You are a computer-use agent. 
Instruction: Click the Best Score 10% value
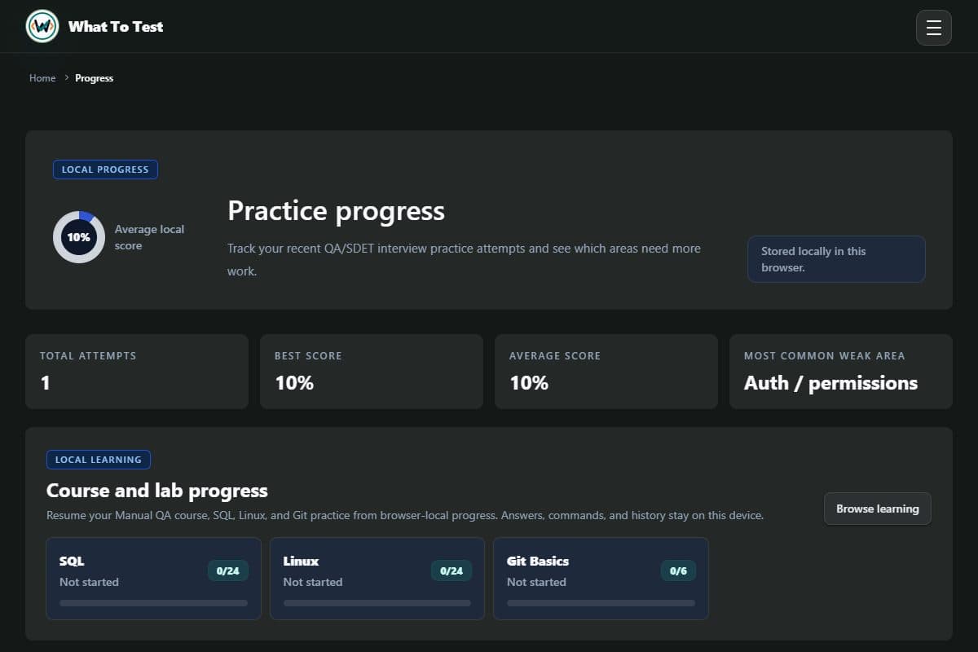pos(294,383)
